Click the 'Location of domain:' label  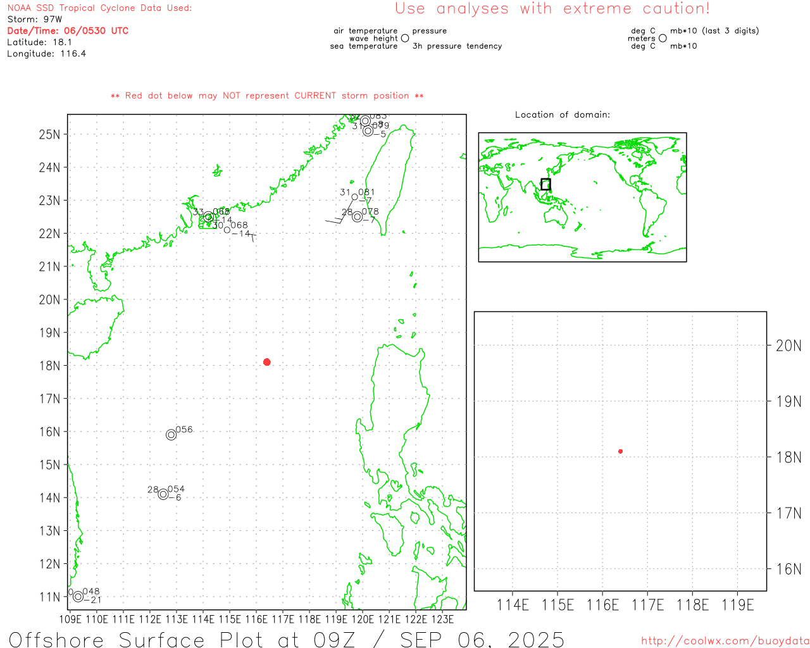coord(563,115)
